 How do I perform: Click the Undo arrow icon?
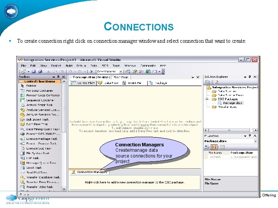(70, 72)
